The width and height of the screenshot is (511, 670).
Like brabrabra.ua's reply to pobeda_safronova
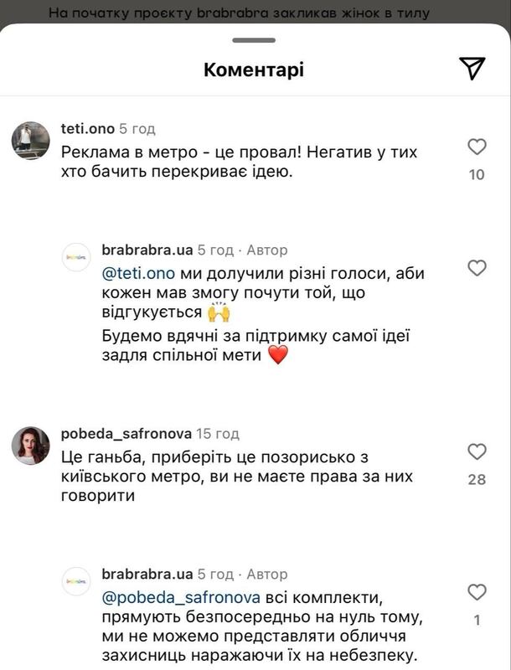click(x=477, y=592)
